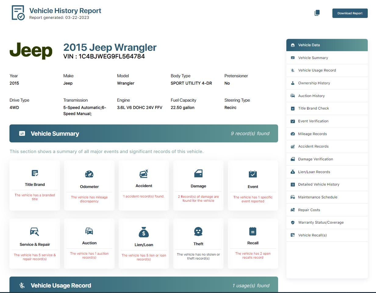Click the Event Verification calendar icon
Screen dimensions: 376x293
point(293,121)
